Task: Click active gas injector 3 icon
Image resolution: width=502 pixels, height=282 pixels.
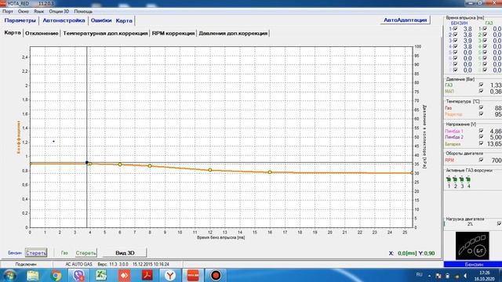Action: 462,179
